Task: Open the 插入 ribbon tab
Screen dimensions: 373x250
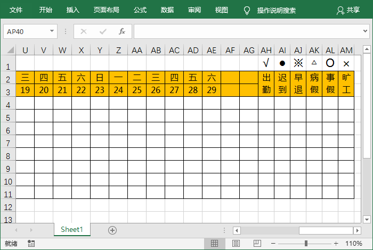Action: coord(73,10)
